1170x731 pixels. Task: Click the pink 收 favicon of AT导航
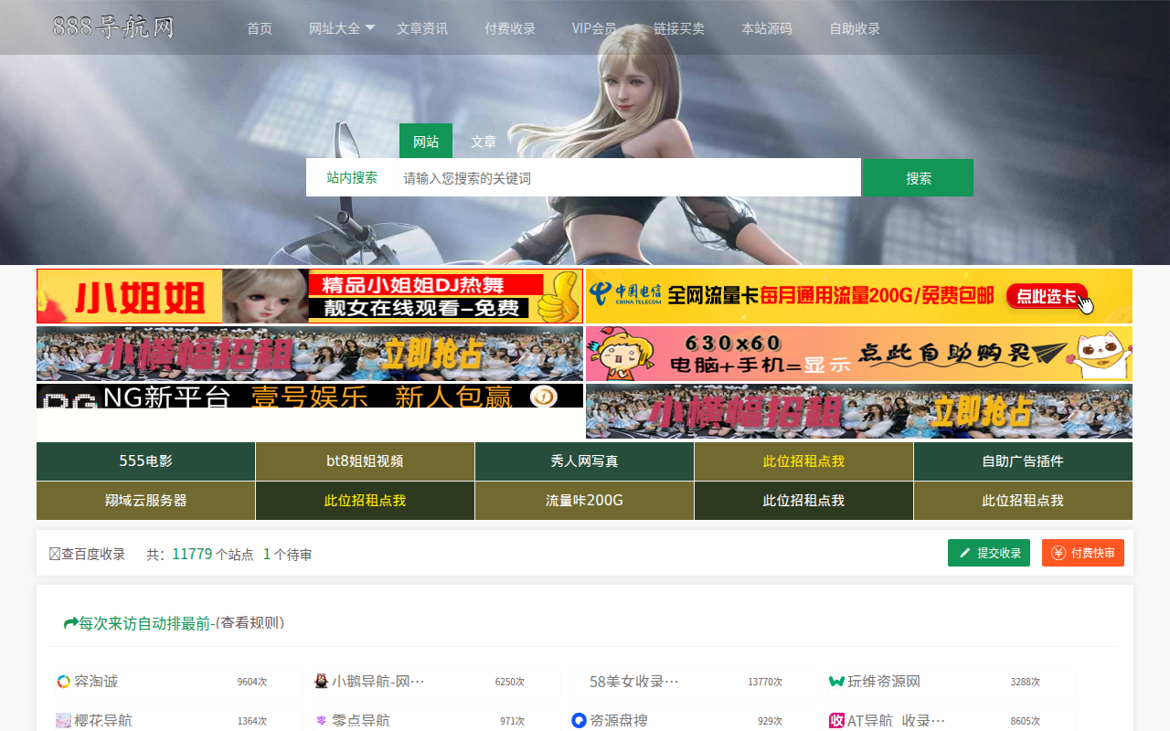836,721
